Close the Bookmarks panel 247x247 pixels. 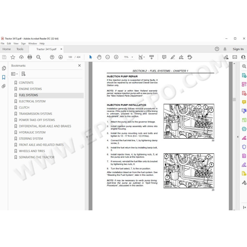tap(79, 66)
